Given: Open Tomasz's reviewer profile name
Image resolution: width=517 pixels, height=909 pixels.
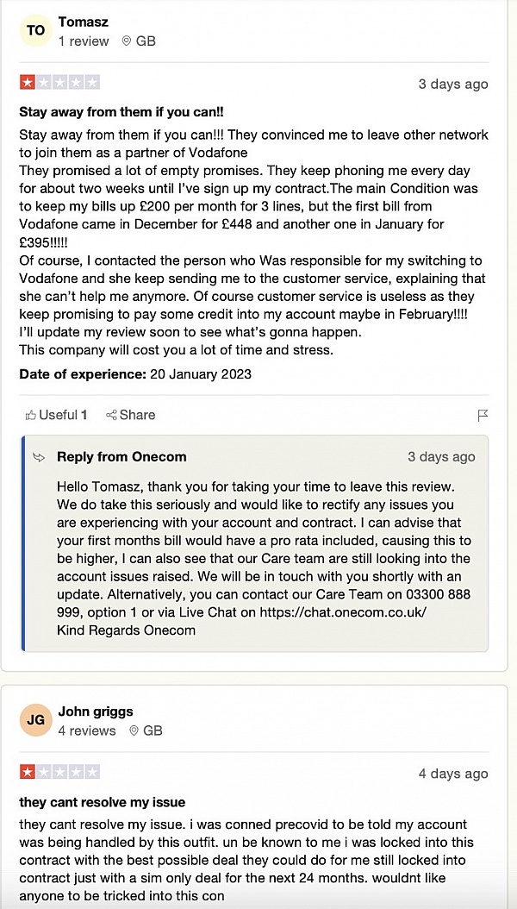Looking at the screenshot, I should tap(84, 21).
